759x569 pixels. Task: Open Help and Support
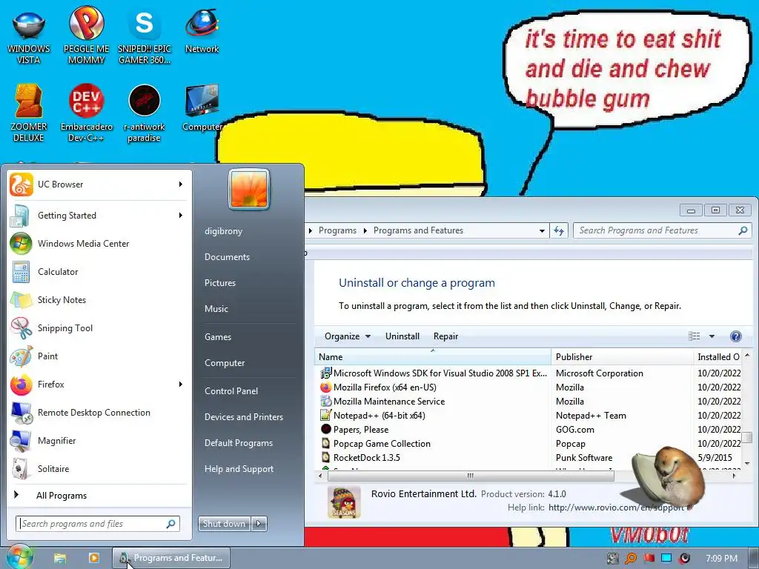click(x=239, y=469)
